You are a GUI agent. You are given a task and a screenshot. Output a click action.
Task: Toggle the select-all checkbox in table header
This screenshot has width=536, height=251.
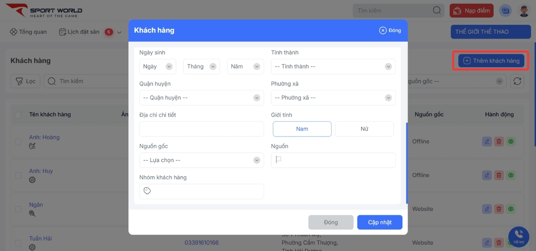point(18,115)
